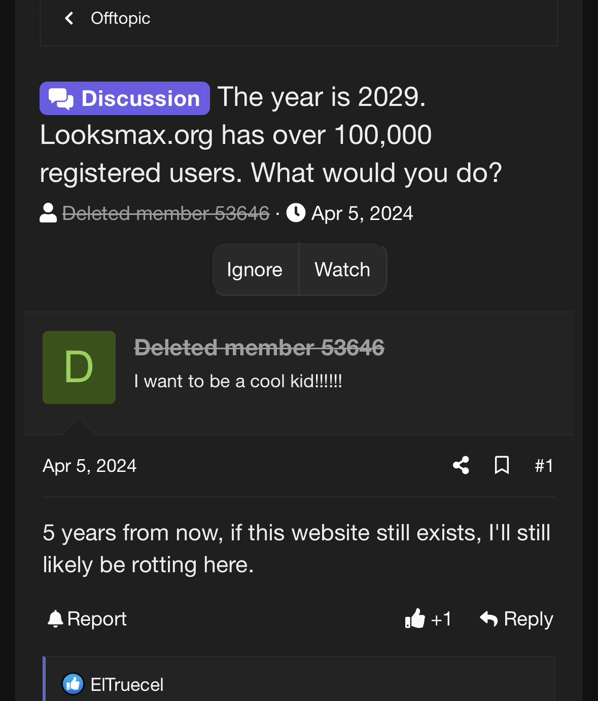The image size is (598, 701).
Task: Click the Discussion prefix chat icon
Action: 61,99
